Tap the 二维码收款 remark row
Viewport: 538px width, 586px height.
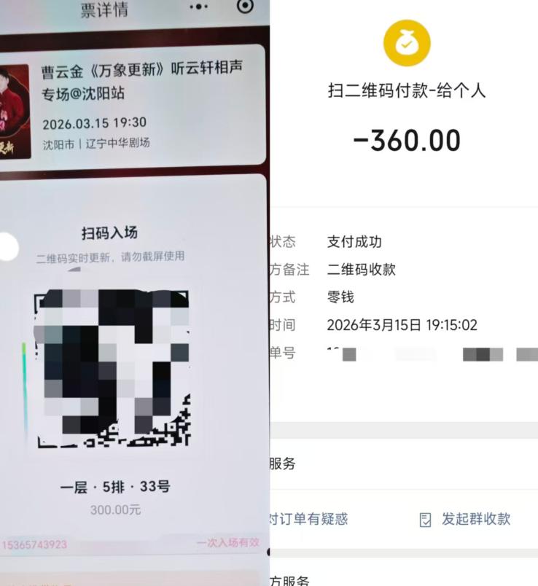pyautogui.click(x=404, y=270)
